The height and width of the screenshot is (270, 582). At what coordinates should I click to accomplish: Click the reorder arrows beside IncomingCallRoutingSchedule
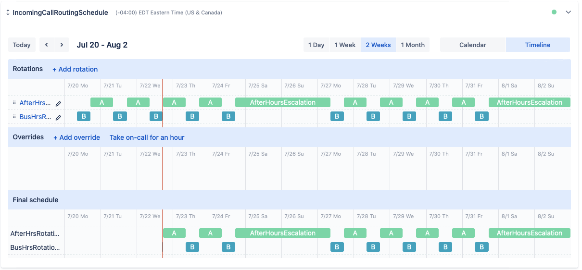pyautogui.click(x=8, y=12)
